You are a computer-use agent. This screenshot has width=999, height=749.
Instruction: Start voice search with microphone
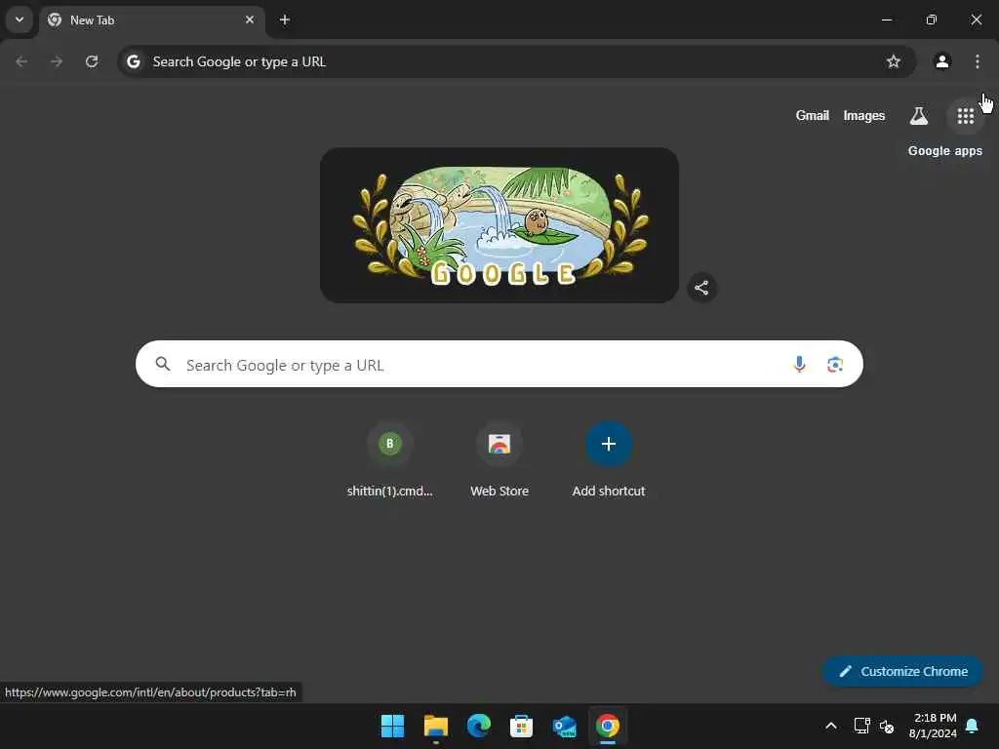coord(799,365)
